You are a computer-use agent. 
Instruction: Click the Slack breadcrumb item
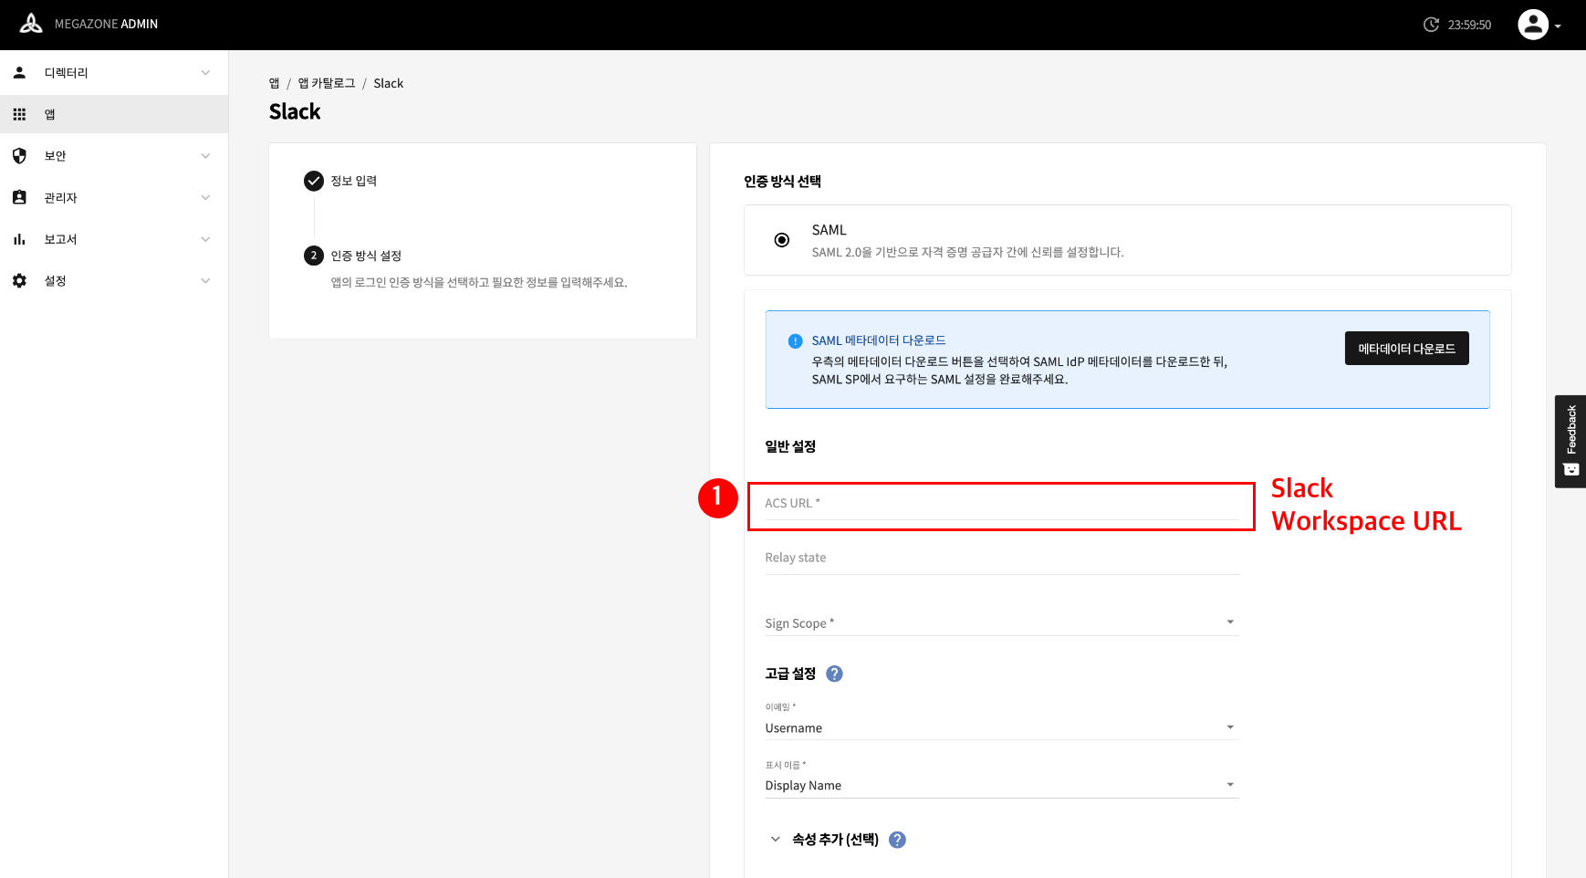point(388,83)
